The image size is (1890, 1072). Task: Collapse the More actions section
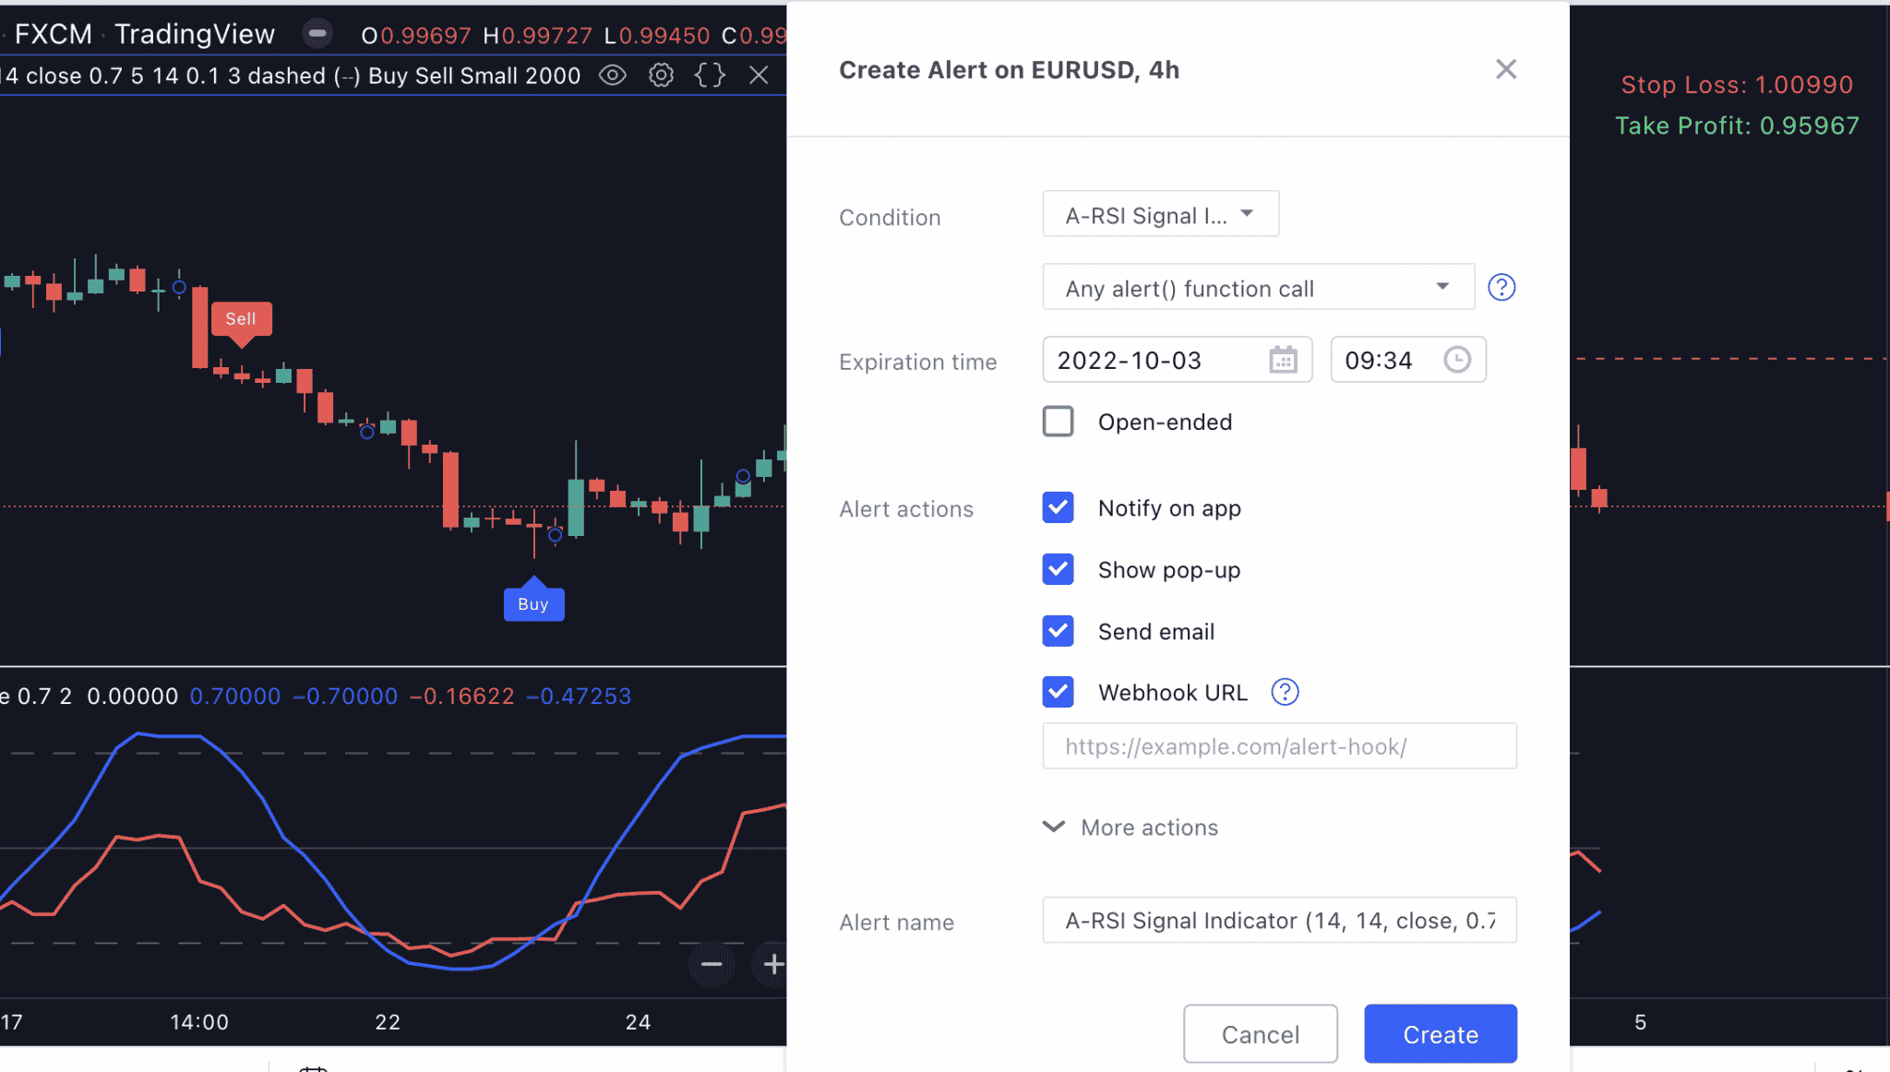pos(1053,827)
